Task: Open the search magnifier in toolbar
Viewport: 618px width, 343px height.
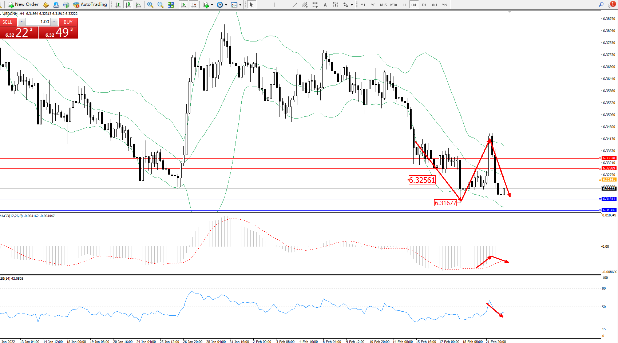Action: coord(601,5)
